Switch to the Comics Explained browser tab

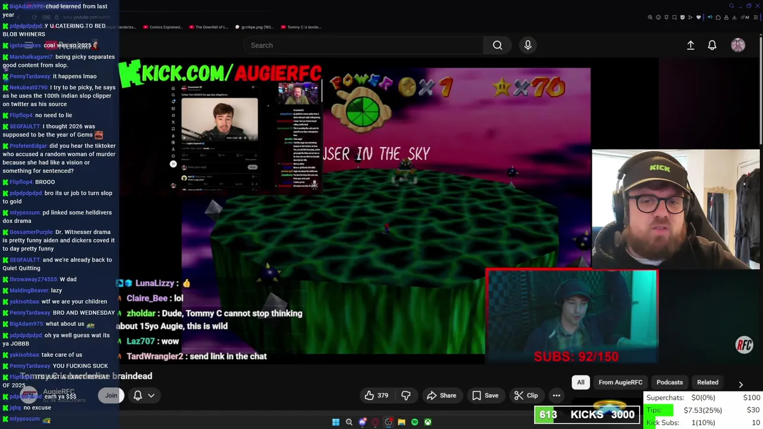[162, 27]
